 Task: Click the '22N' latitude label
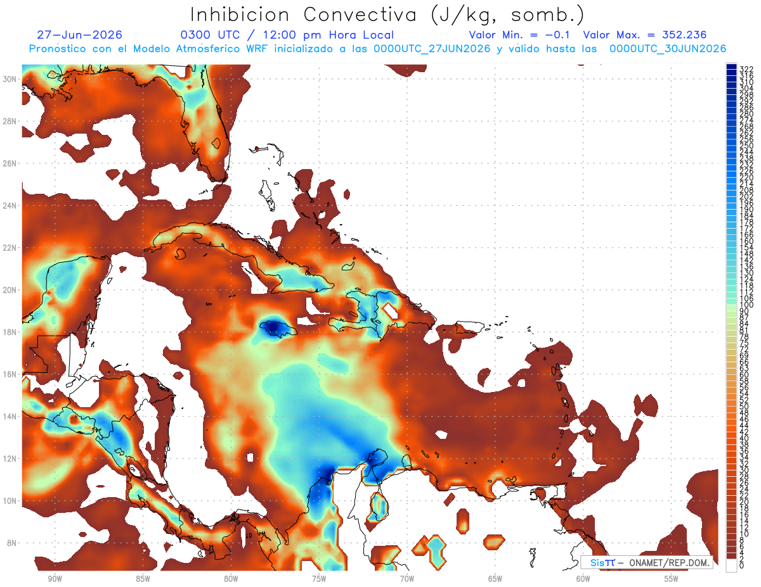(x=10, y=248)
